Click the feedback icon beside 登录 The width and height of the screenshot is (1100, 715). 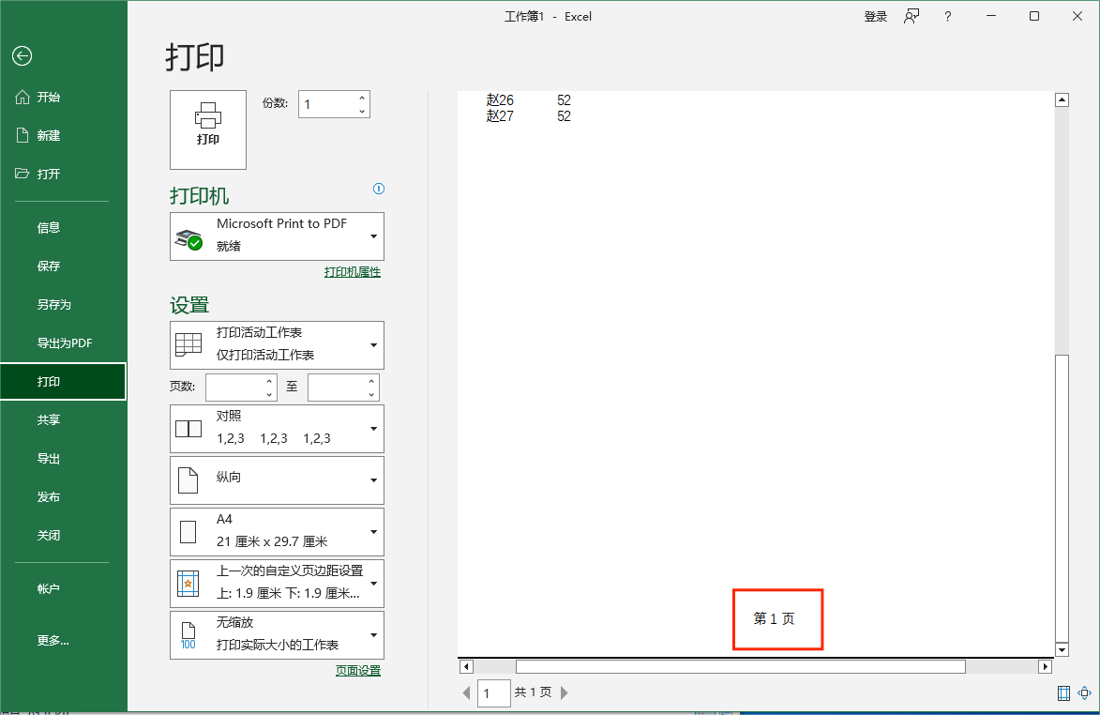pos(911,16)
